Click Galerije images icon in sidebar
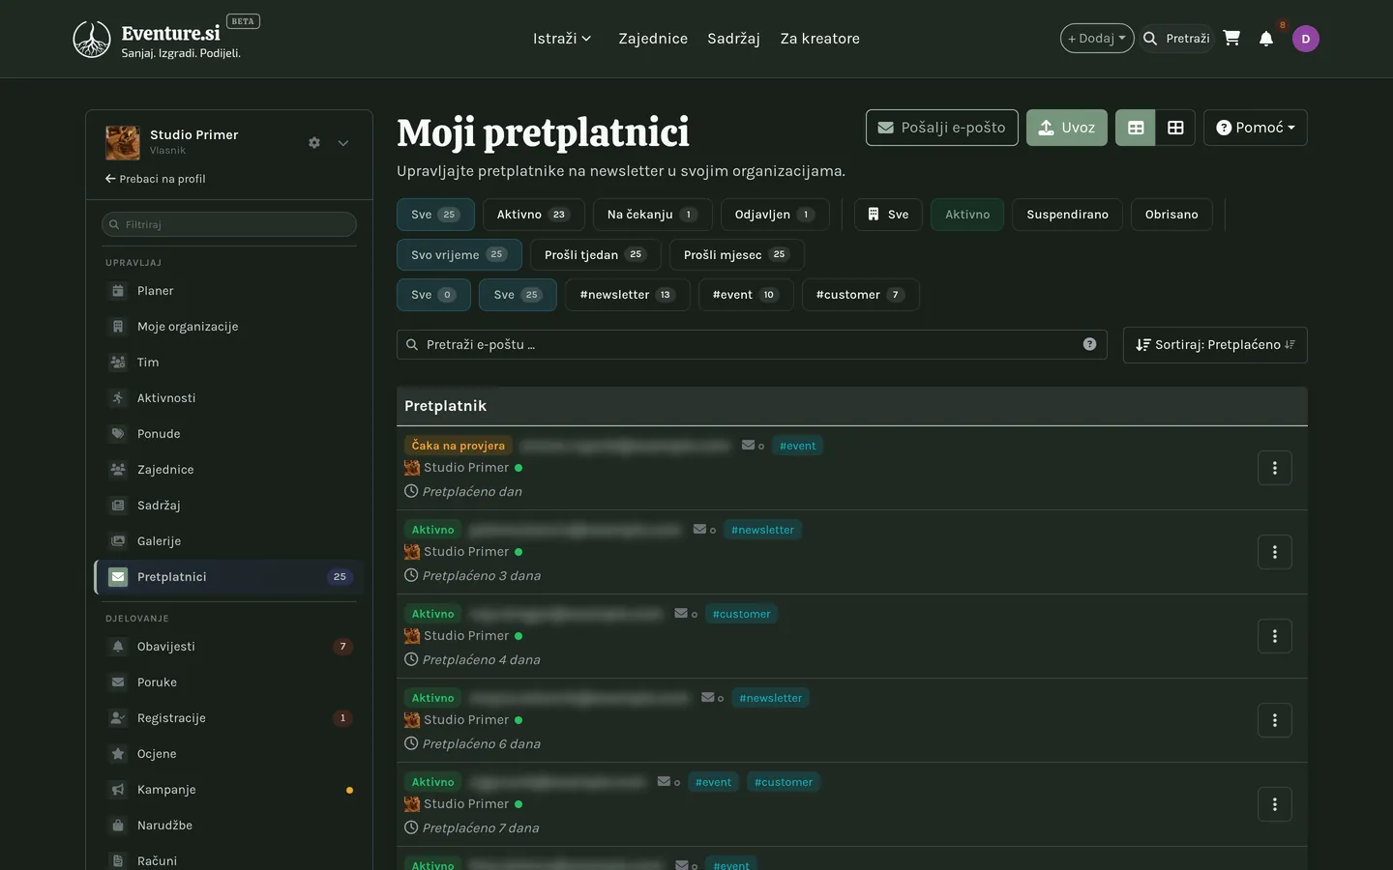1393x870 pixels. click(x=118, y=541)
